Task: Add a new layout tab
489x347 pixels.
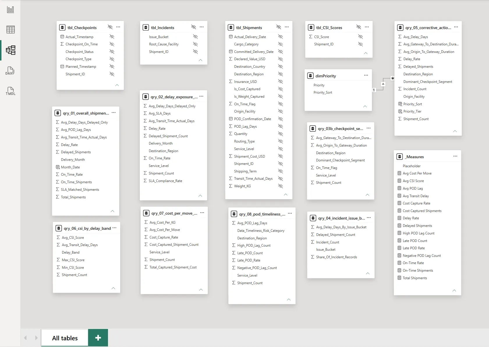Action: pos(98,338)
